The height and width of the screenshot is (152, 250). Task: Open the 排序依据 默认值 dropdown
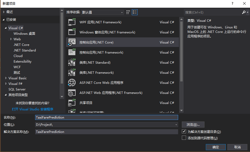tap(103, 12)
